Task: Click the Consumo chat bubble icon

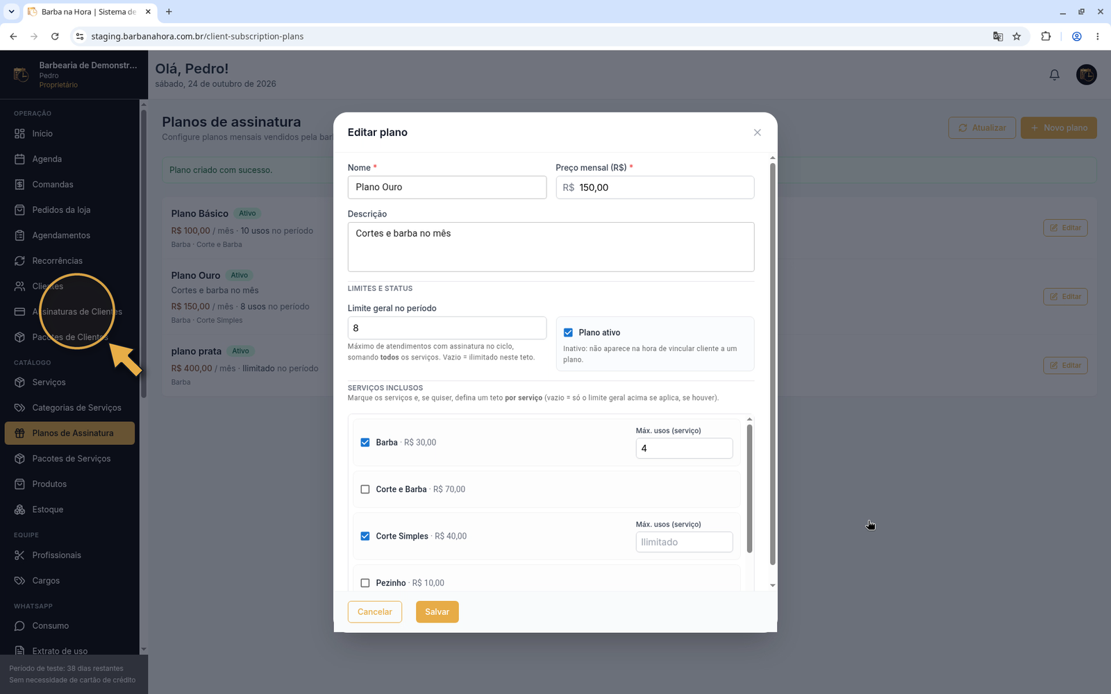Action: [x=19, y=626]
